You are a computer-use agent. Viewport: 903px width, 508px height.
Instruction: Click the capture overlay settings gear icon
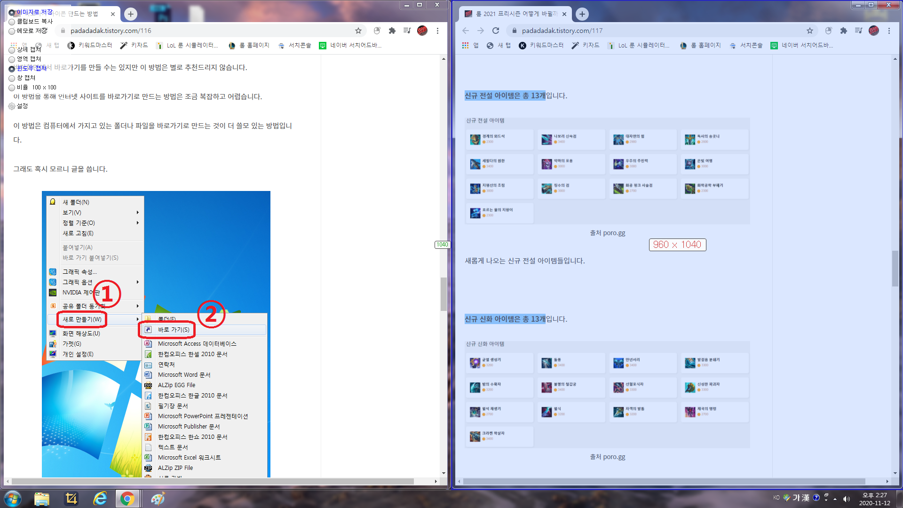click(12, 106)
